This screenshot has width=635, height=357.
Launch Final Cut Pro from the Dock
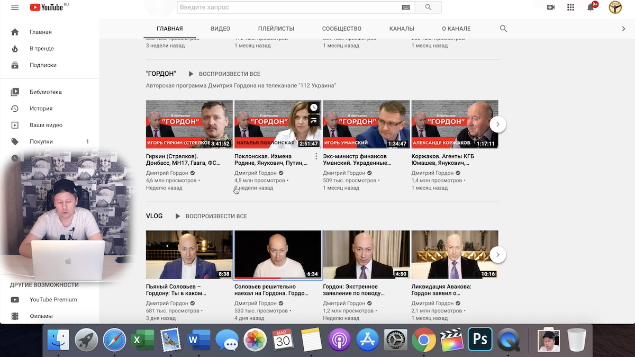pos(451,340)
